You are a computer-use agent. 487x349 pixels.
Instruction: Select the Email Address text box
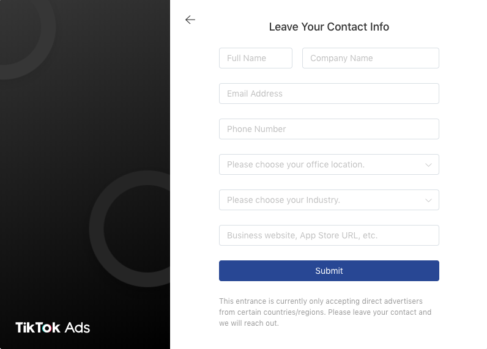point(329,94)
